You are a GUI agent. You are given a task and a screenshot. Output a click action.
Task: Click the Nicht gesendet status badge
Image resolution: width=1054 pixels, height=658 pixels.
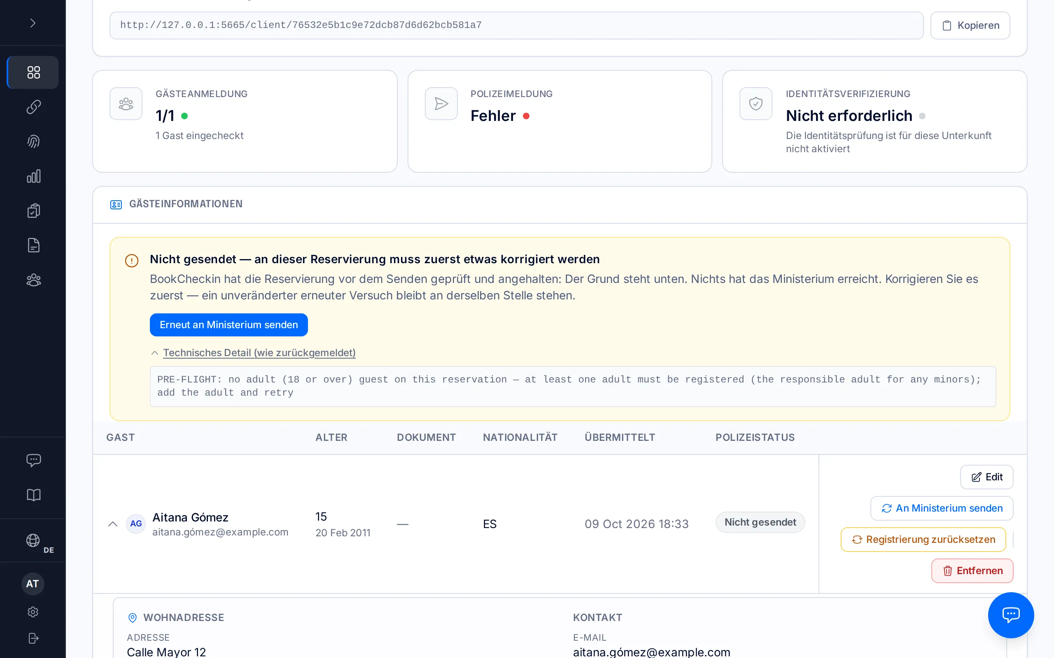760,522
